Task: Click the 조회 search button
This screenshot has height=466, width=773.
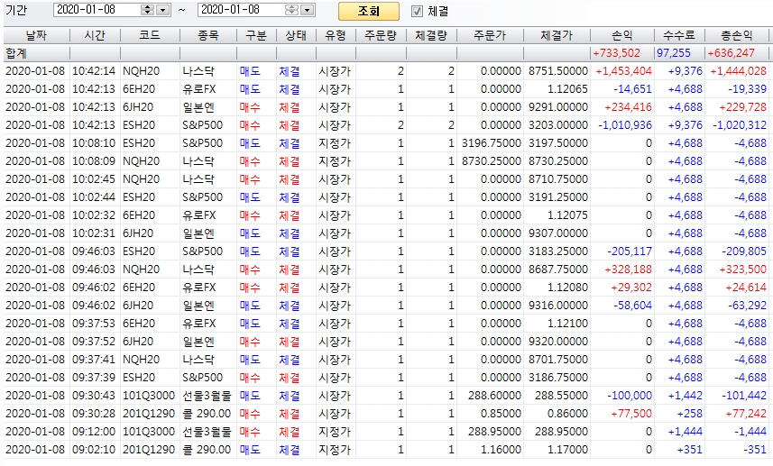Action: (x=369, y=11)
